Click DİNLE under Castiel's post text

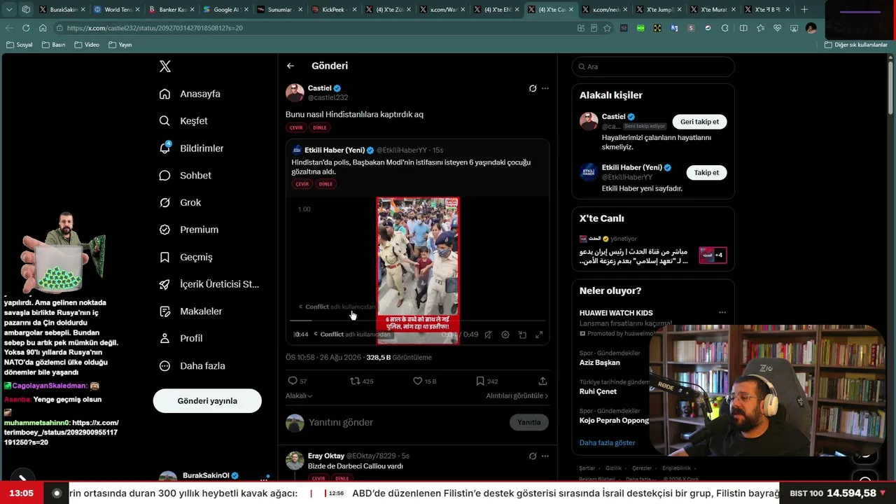coord(320,127)
